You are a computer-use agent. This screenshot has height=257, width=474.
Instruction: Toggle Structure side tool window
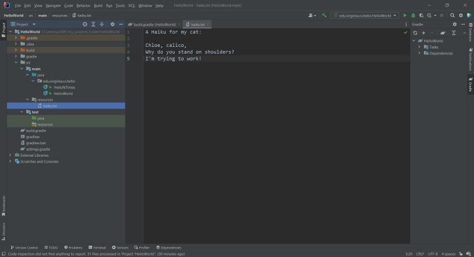(x=4, y=231)
